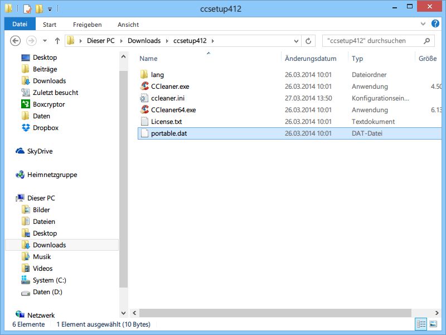Sort files by the Größe column
The width and height of the screenshot is (446, 335).
point(428,59)
